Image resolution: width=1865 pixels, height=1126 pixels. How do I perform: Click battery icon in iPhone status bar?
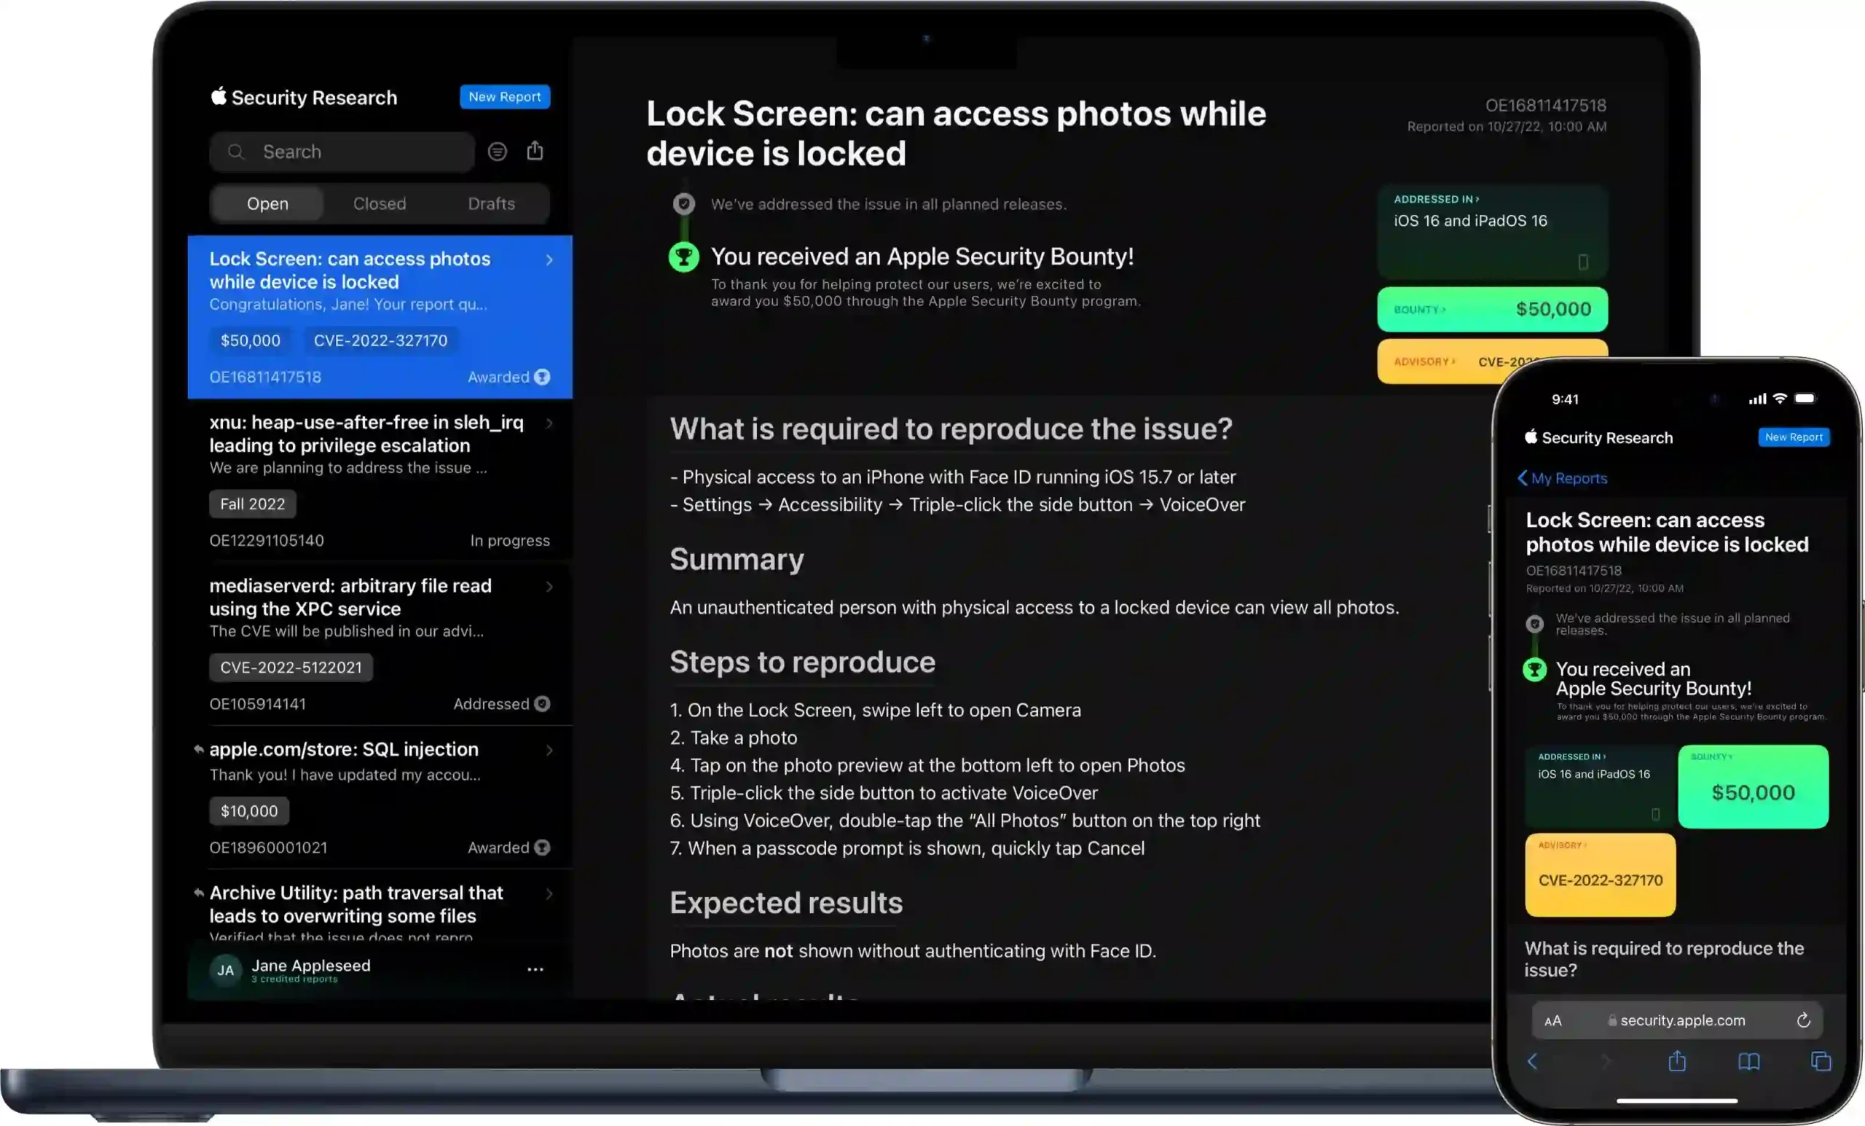click(1805, 399)
